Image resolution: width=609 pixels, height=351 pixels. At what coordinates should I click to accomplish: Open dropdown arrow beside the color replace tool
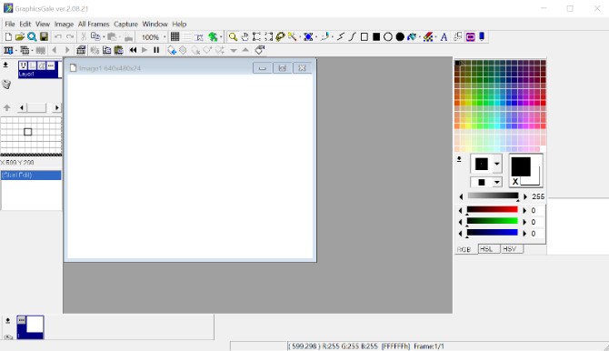[436, 37]
